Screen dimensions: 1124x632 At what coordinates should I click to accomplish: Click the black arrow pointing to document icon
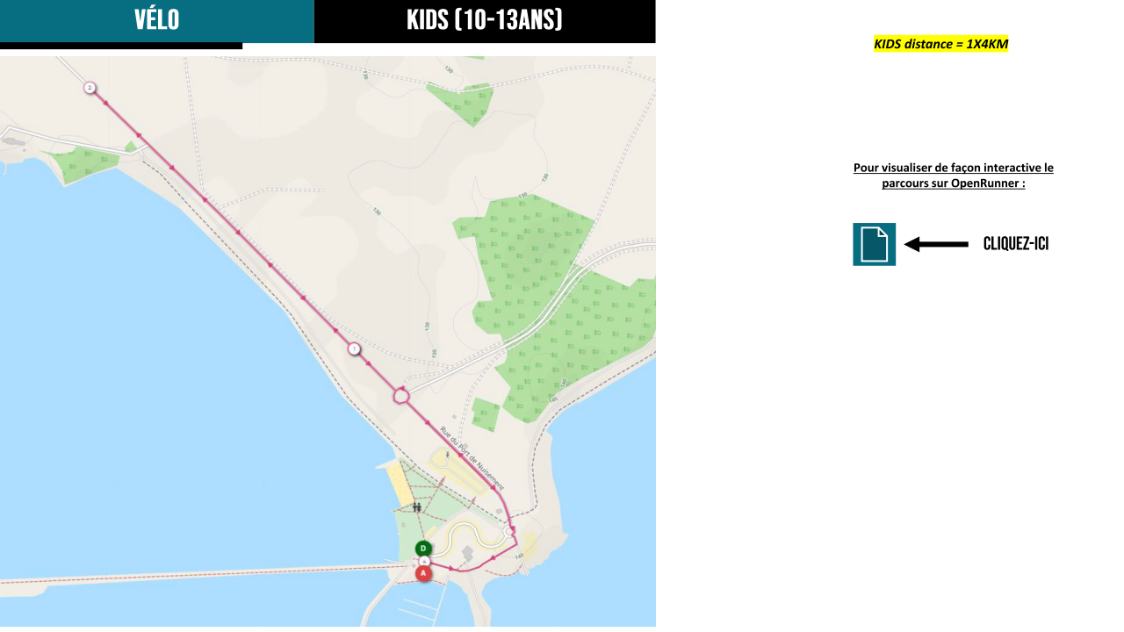pyautogui.click(x=936, y=244)
